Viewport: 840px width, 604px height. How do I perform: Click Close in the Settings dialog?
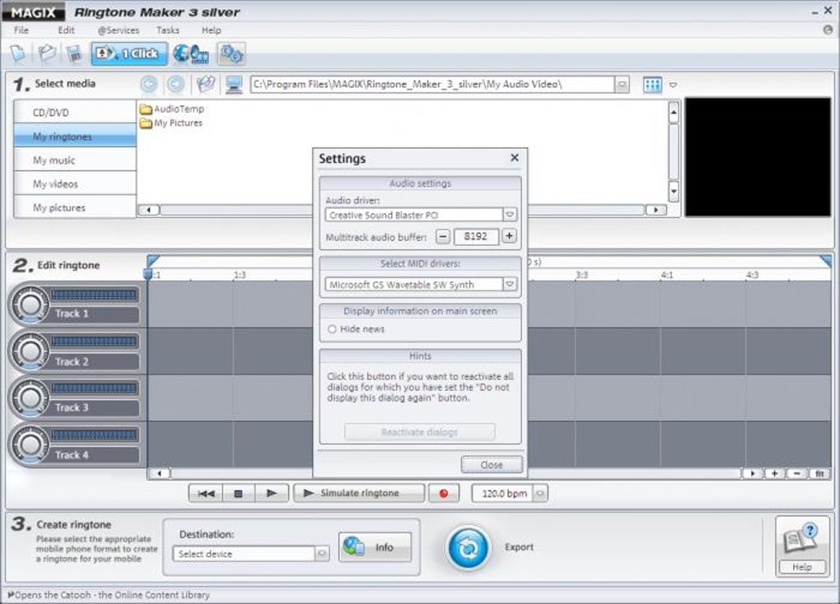tap(492, 464)
